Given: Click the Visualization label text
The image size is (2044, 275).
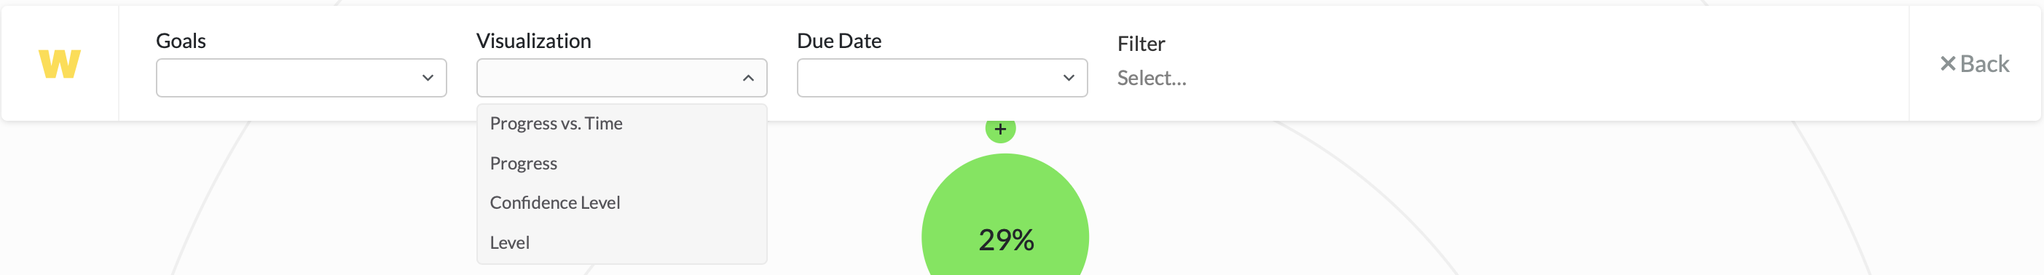Looking at the screenshot, I should 533,41.
